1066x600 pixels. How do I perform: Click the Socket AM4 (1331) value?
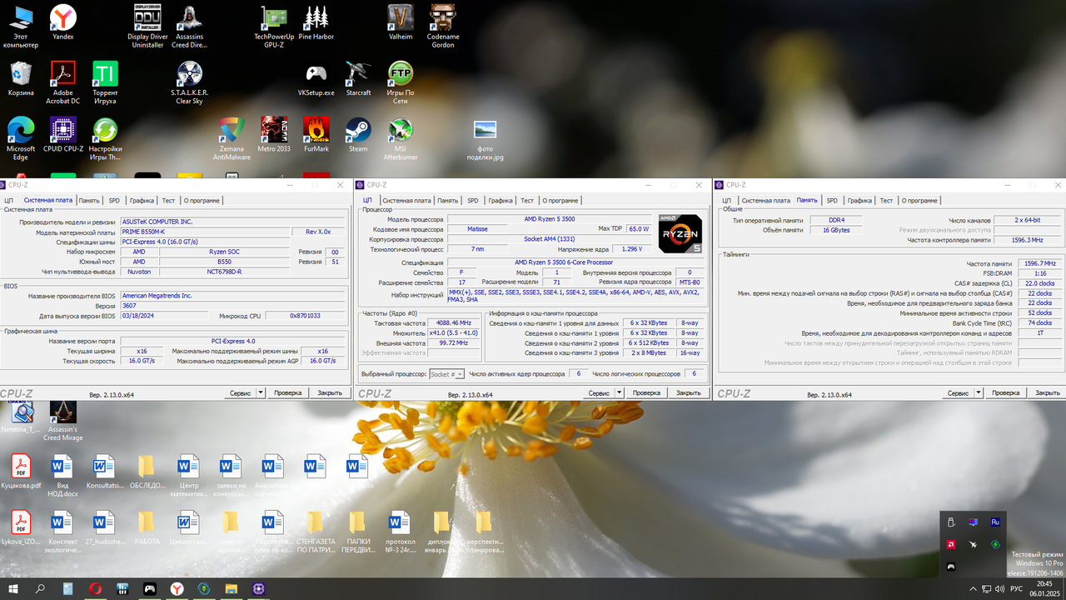coord(550,239)
